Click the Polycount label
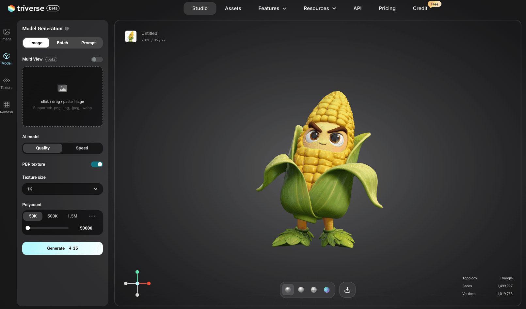Image resolution: width=526 pixels, height=309 pixels. point(32,205)
